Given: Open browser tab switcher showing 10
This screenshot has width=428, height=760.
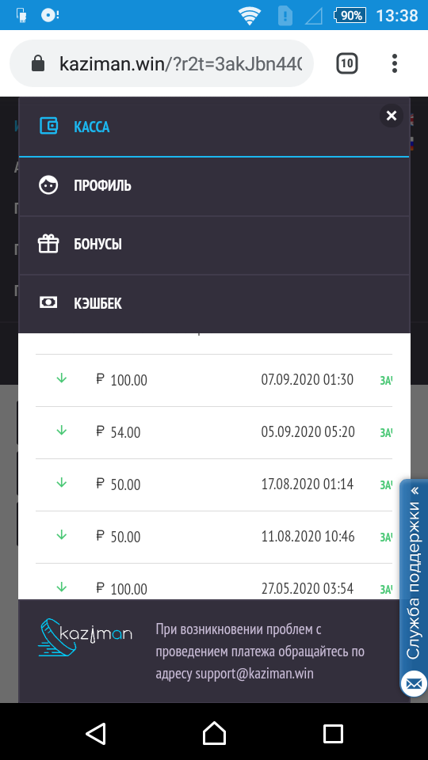Looking at the screenshot, I should click(x=347, y=63).
